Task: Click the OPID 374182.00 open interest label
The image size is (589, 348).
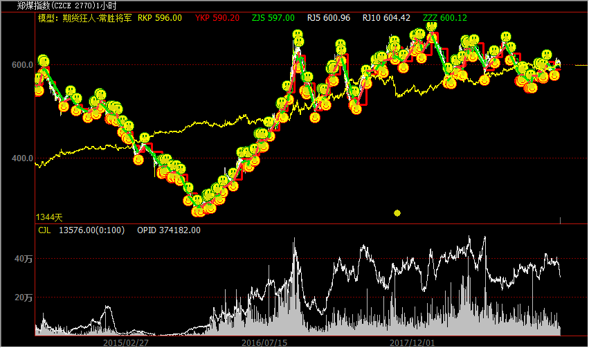Action: [169, 230]
